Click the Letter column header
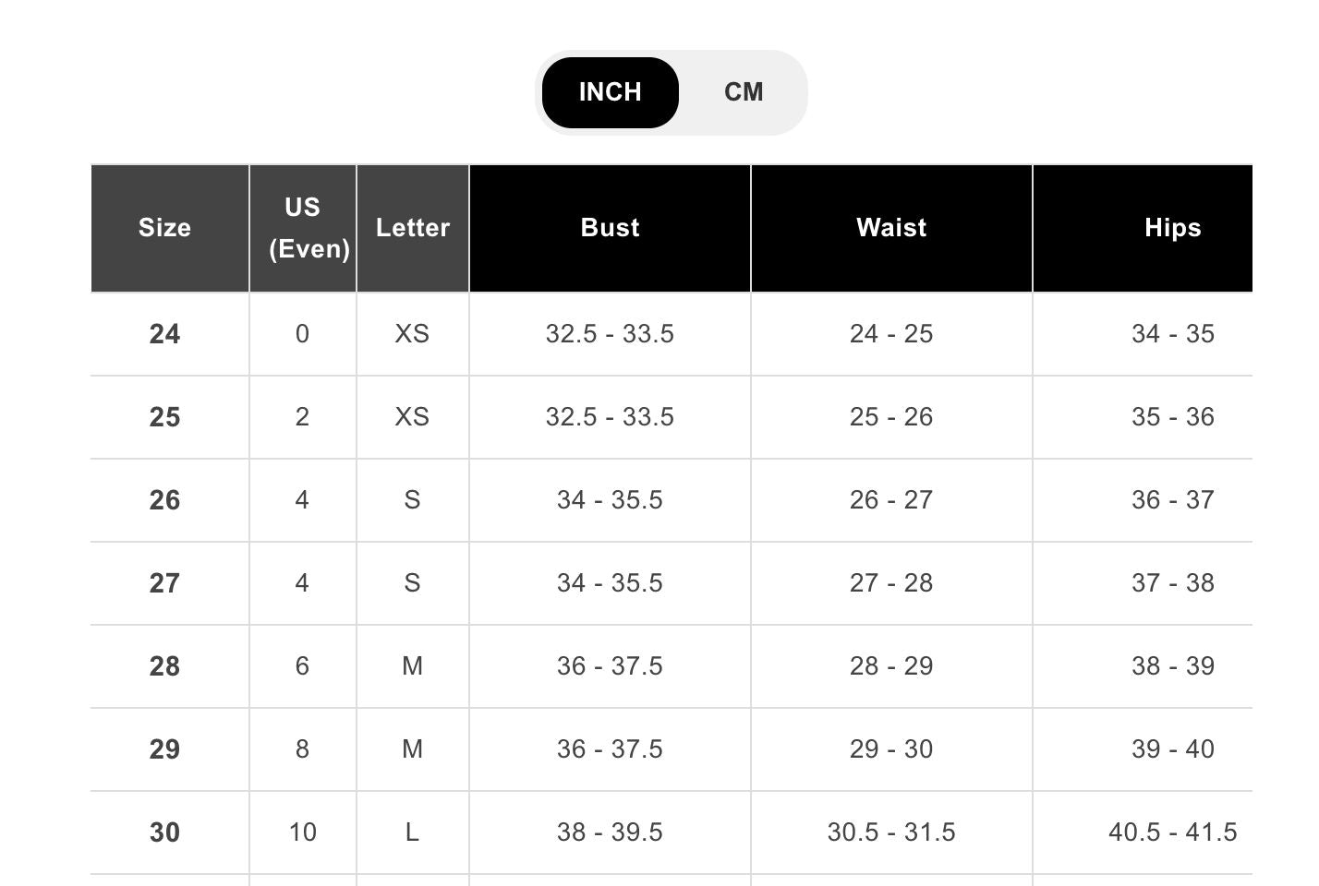Viewport: 1319px width, 886px height. (412, 228)
